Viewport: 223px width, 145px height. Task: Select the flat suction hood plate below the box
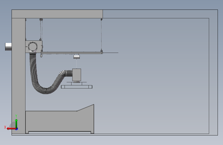77,87
